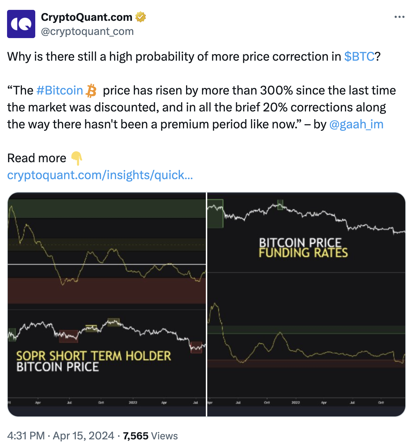The height and width of the screenshot is (445, 412).
Task: Click the pointing-down hand emoji
Action: pyautogui.click(x=76, y=158)
